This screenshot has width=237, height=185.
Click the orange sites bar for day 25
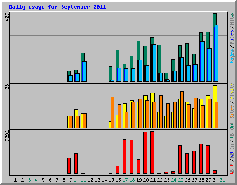(x=182, y=110)
